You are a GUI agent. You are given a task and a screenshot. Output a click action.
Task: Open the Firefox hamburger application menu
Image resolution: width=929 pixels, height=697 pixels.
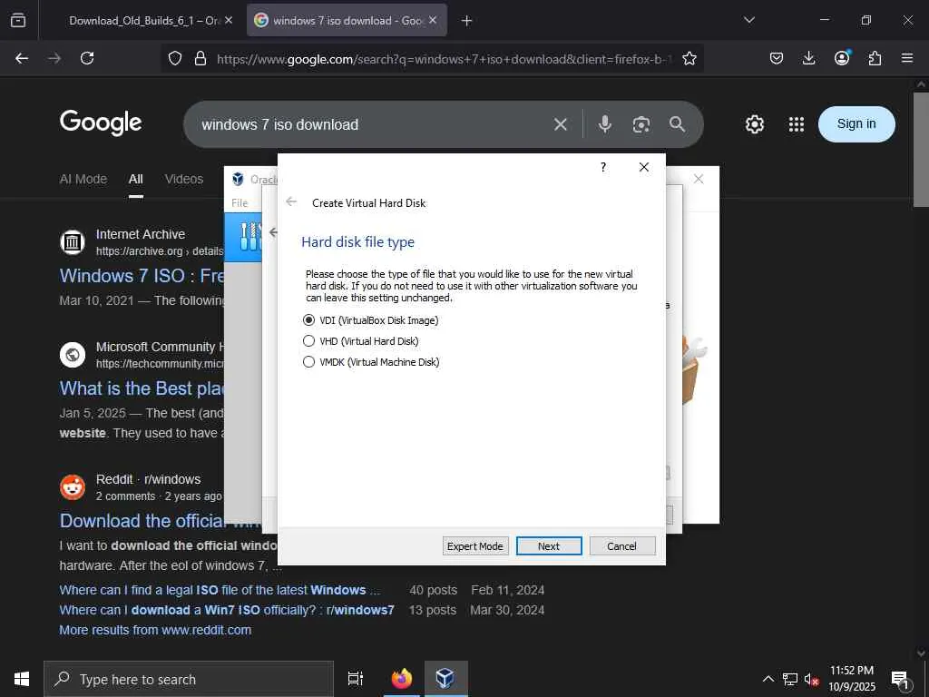(x=907, y=58)
